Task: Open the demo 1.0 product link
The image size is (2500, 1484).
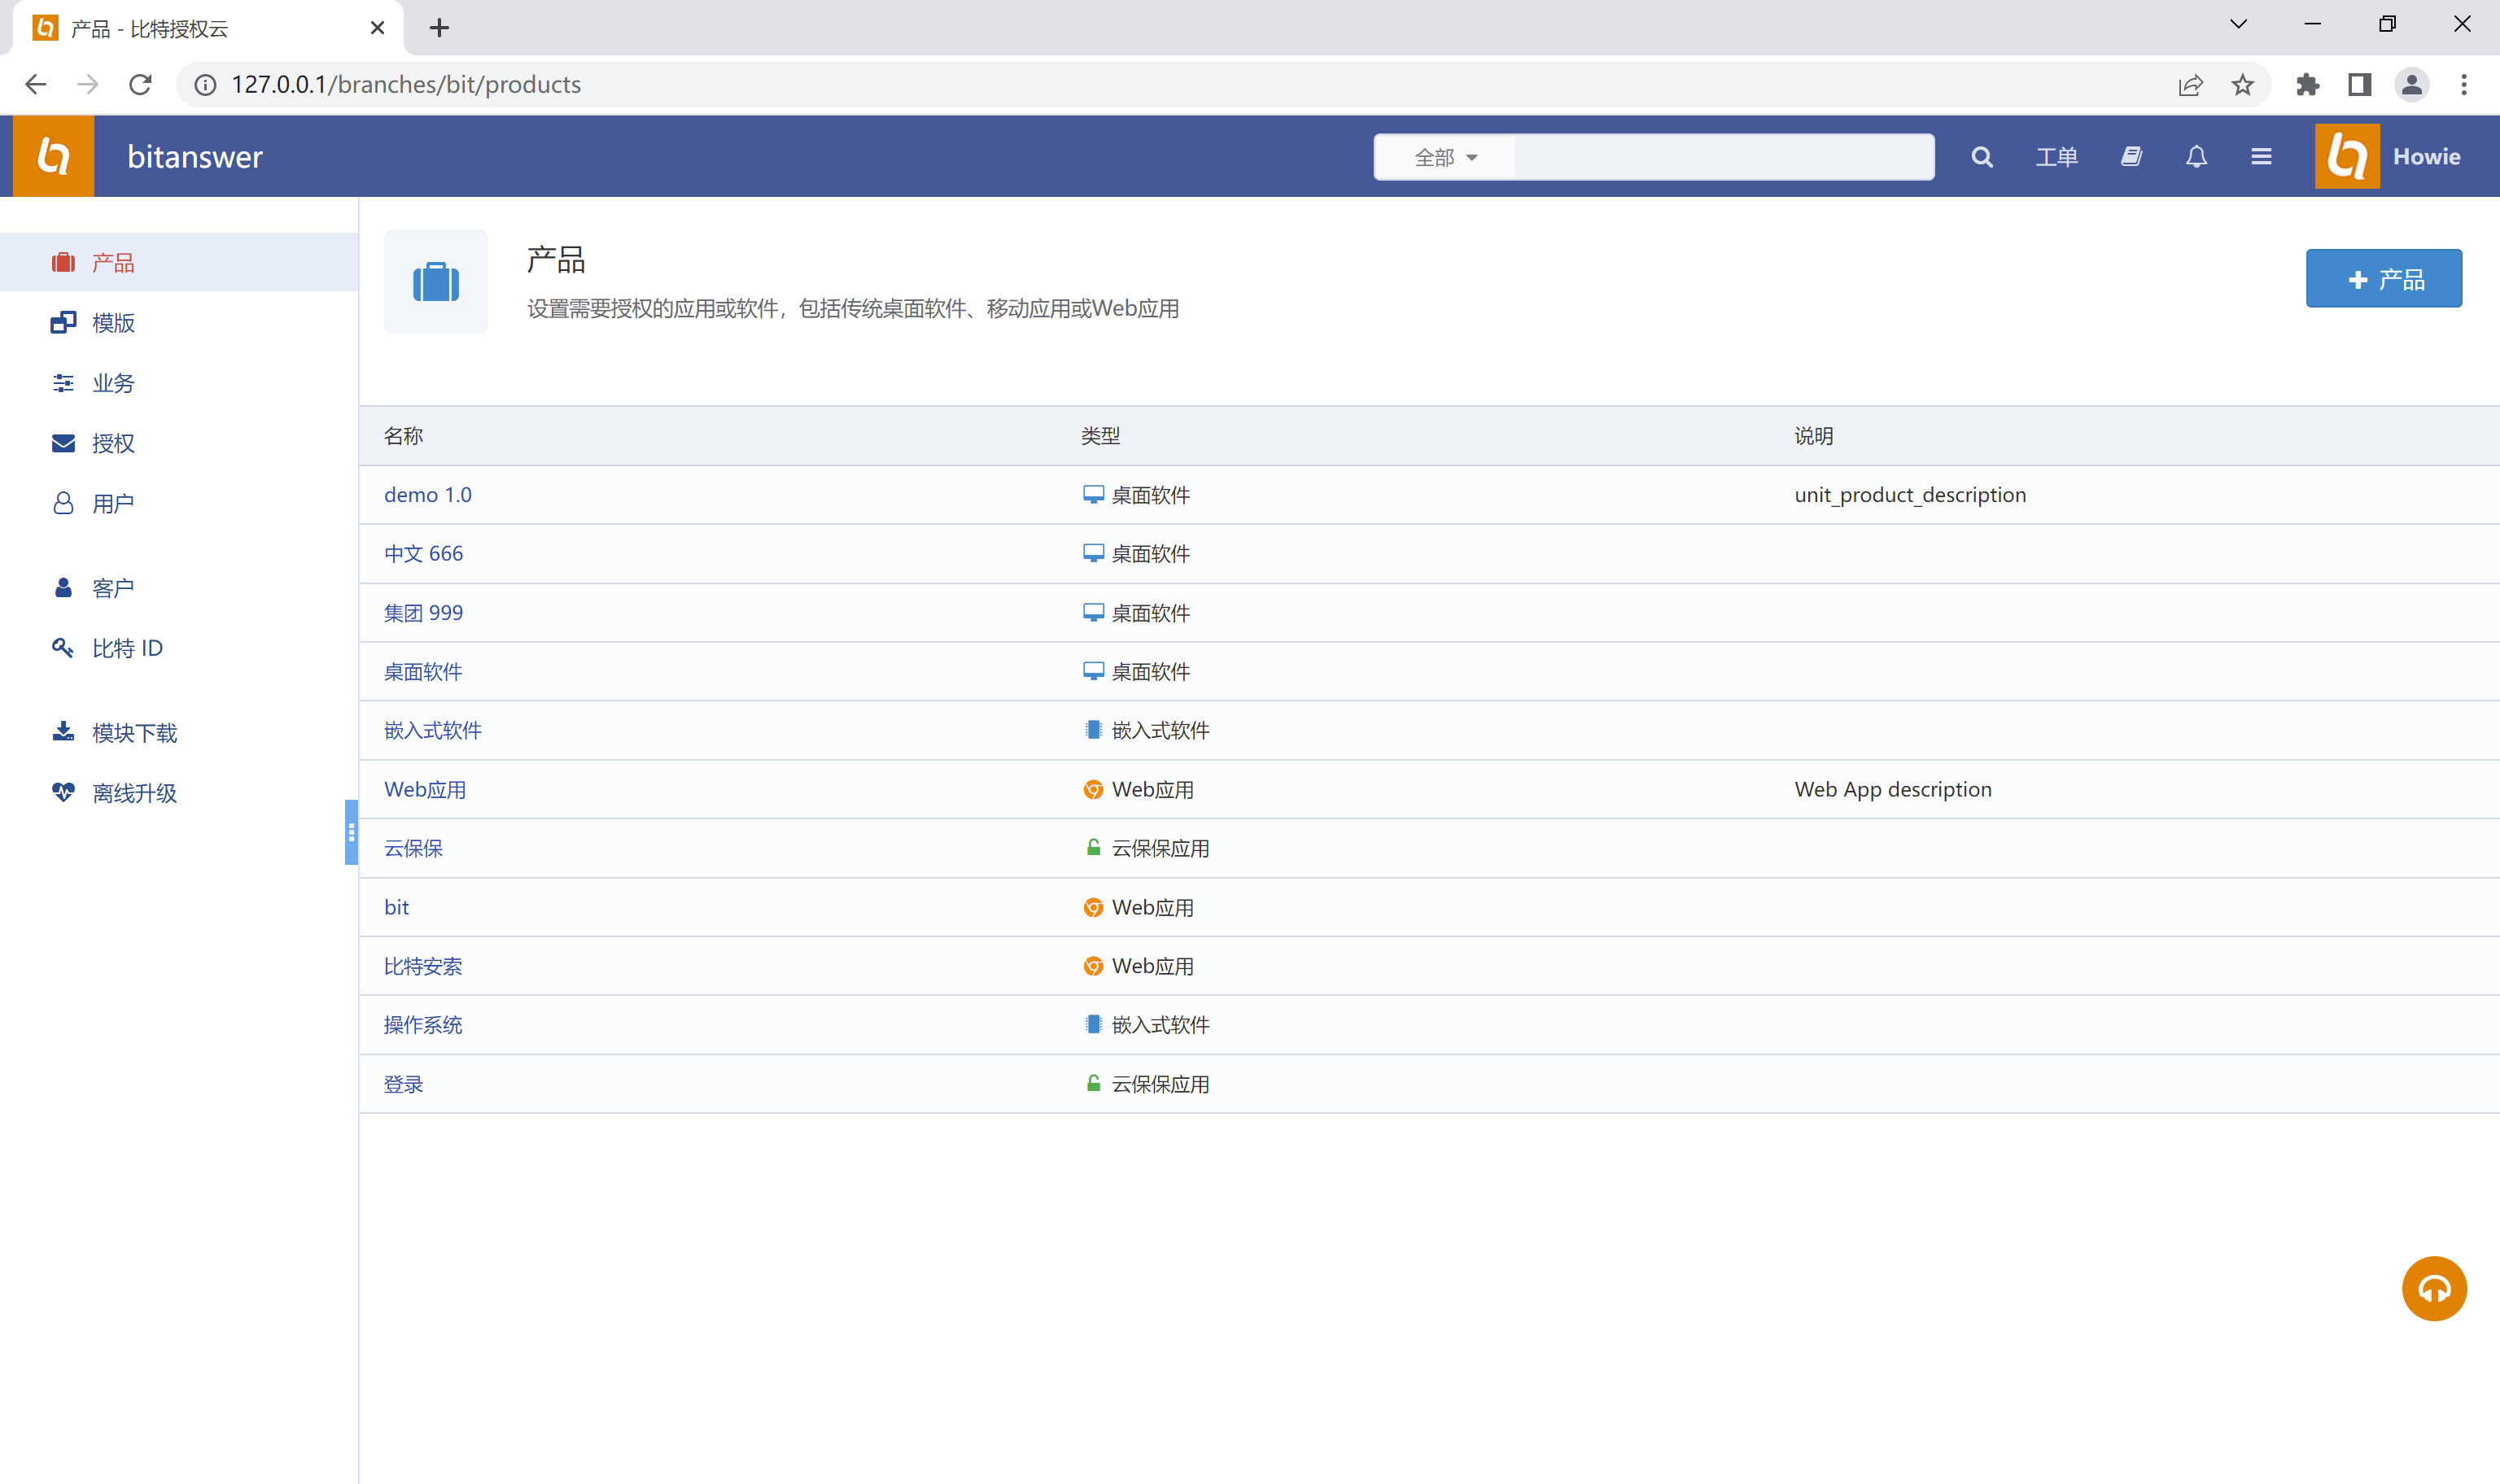Action: 427,495
